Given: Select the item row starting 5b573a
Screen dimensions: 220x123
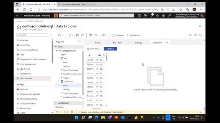Looking at the screenshot, I should pos(96,78).
